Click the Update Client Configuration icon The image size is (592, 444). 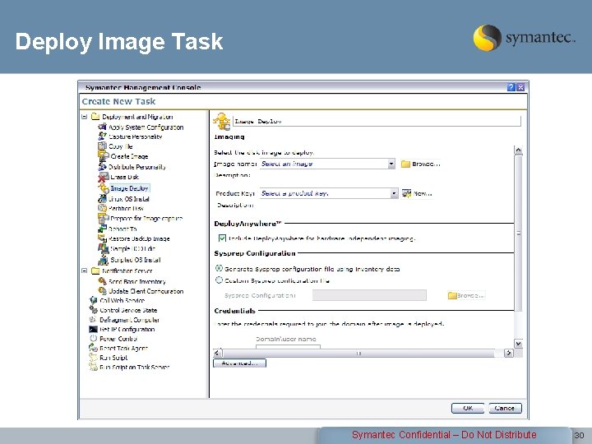click(102, 291)
